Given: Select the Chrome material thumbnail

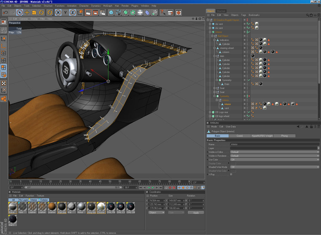Looking at the screenshot, I should tap(101, 207).
